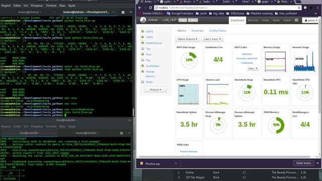Click the LAB_HDP cluster name
This screenshot has height=181, width=322.
click(170, 20)
